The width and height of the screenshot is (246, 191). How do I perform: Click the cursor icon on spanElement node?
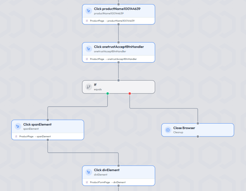tap(18, 126)
